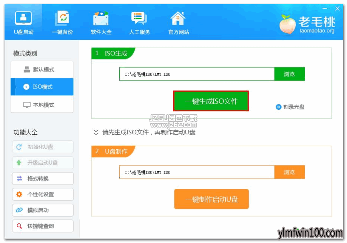Click the 刻录光盘 disc icon
Image resolution: width=347 pixels, height=243 pixels.
click(x=279, y=107)
